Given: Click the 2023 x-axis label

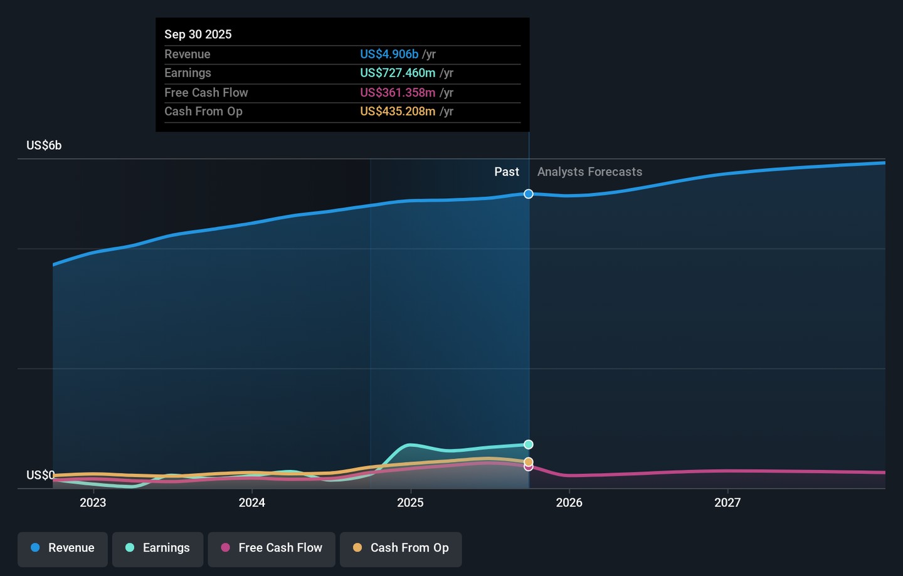Looking at the screenshot, I should pyautogui.click(x=93, y=503).
